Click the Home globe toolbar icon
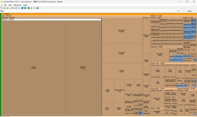Image resolution: width=197 pixels, height=117 pixels. (x=13, y=8)
